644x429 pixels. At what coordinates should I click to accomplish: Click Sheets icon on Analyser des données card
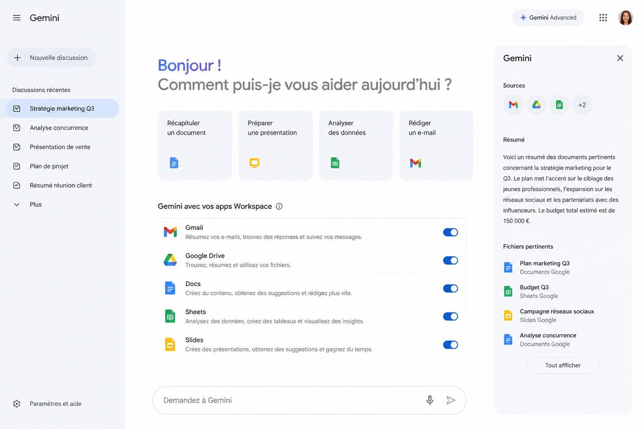[x=335, y=163]
